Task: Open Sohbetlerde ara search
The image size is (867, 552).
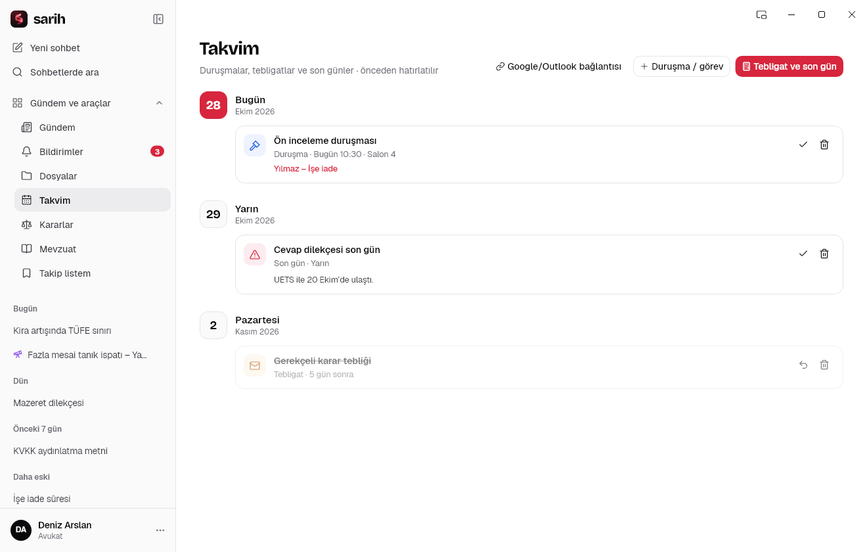Action: (88, 72)
